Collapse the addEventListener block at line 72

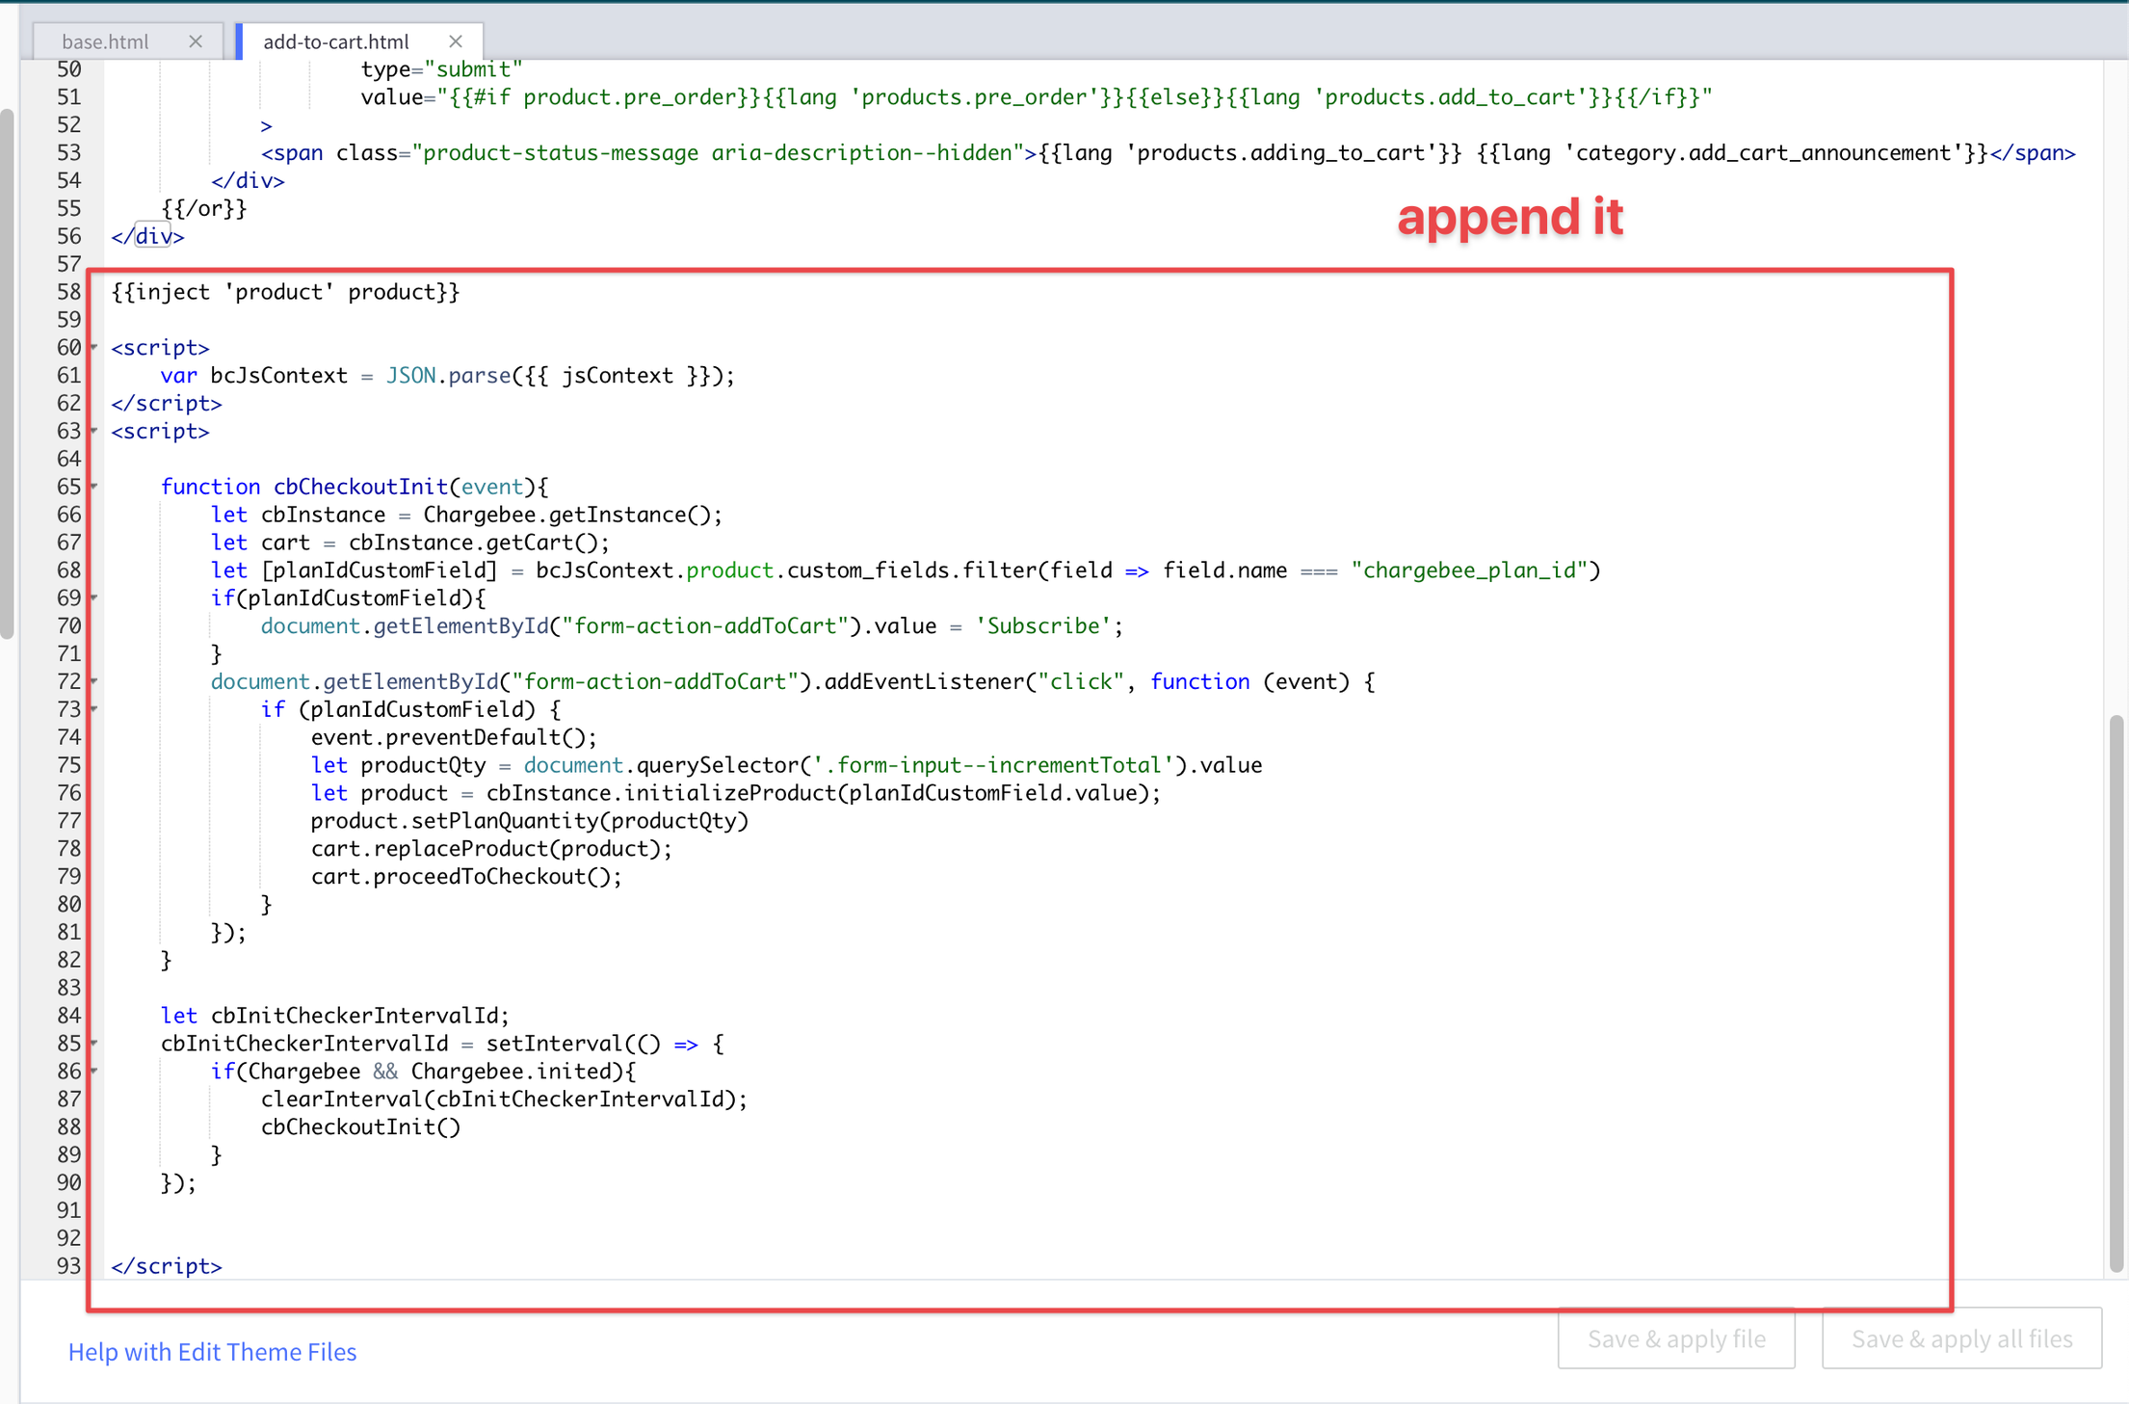94,681
